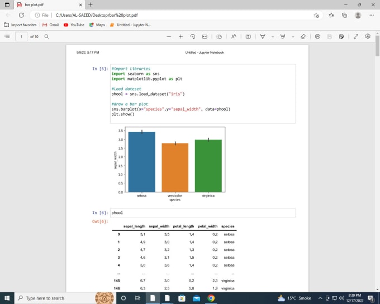
Task: Click the petal_length column header
Action: pyautogui.click(x=183, y=226)
